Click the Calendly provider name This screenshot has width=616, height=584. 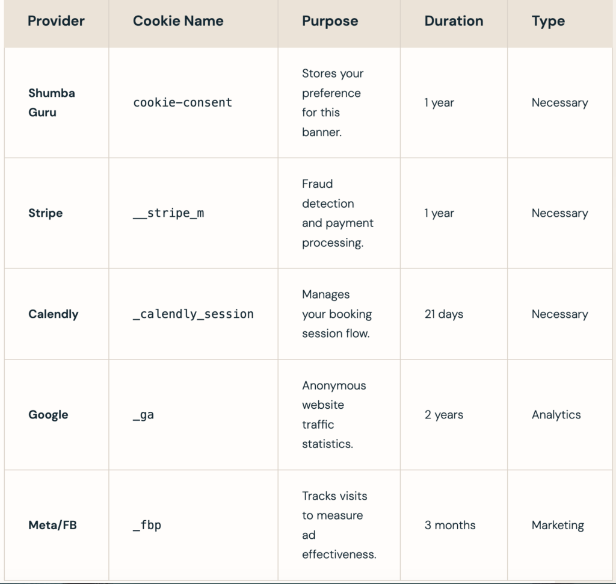tap(54, 314)
